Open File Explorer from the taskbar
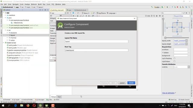 pyautogui.click(x=22, y=105)
